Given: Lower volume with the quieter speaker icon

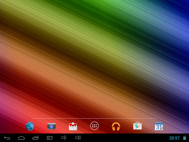Looking at the screenshot, I should 64,138.
